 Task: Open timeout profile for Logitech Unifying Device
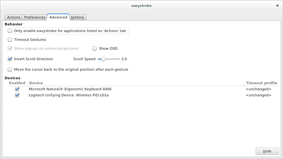pyautogui.click(x=258, y=95)
